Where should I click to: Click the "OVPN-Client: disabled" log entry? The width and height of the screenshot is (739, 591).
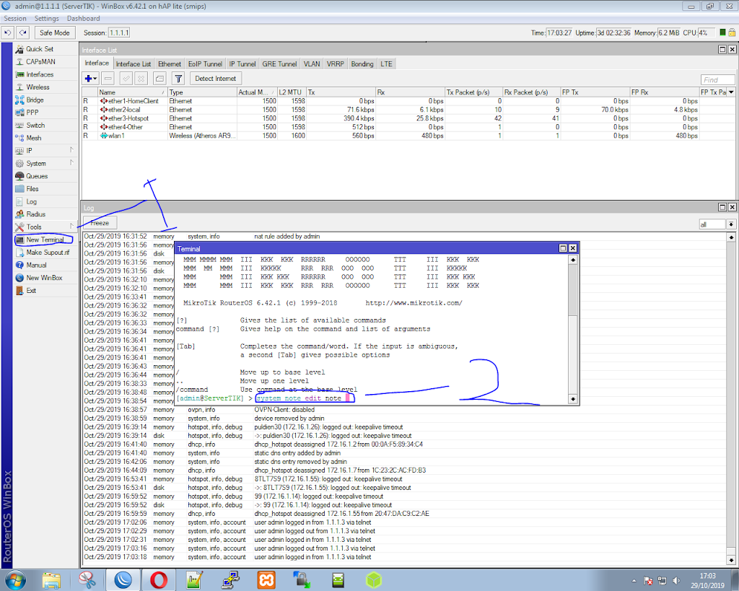coord(284,410)
